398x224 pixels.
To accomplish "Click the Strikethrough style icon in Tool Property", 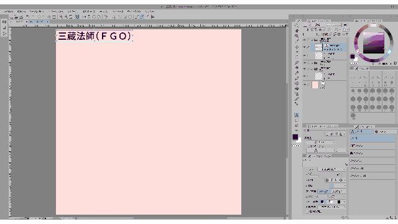I will click(341, 180).
